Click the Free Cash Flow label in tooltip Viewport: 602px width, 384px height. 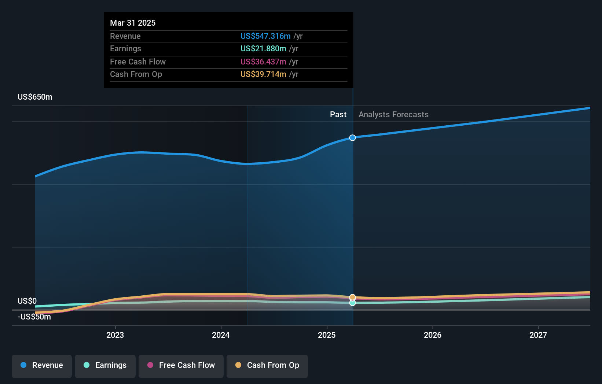pyautogui.click(x=138, y=62)
